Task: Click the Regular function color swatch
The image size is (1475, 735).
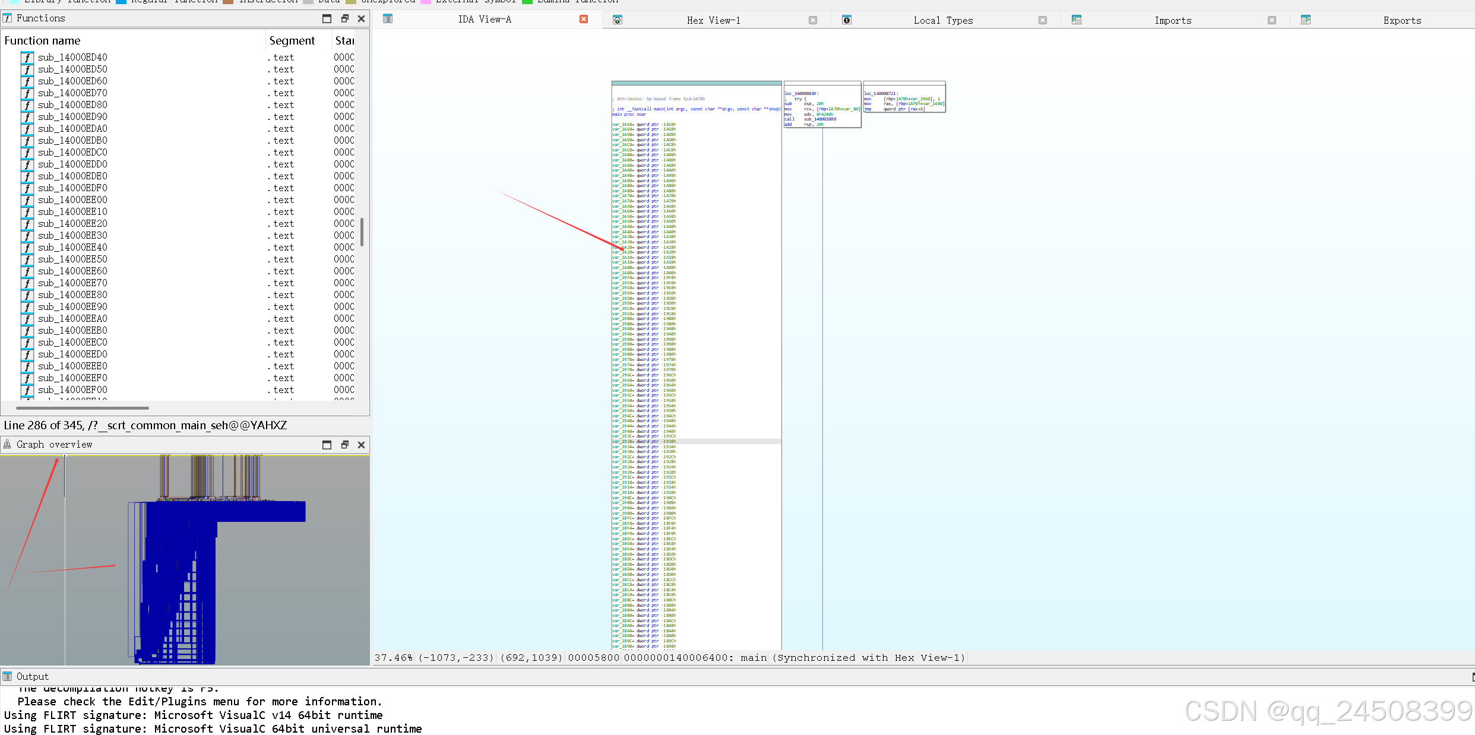Action: click(122, 2)
